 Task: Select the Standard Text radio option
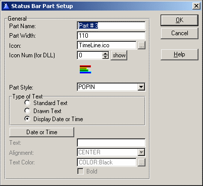27,103
